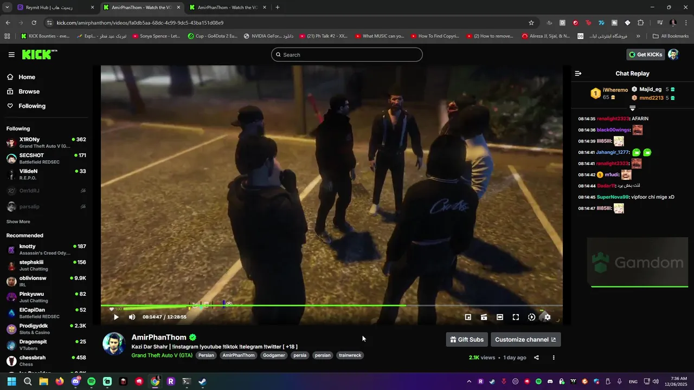Screen dimensions: 694x390
Task: Toggle the microphone tray icon
Action: pos(619,381)
